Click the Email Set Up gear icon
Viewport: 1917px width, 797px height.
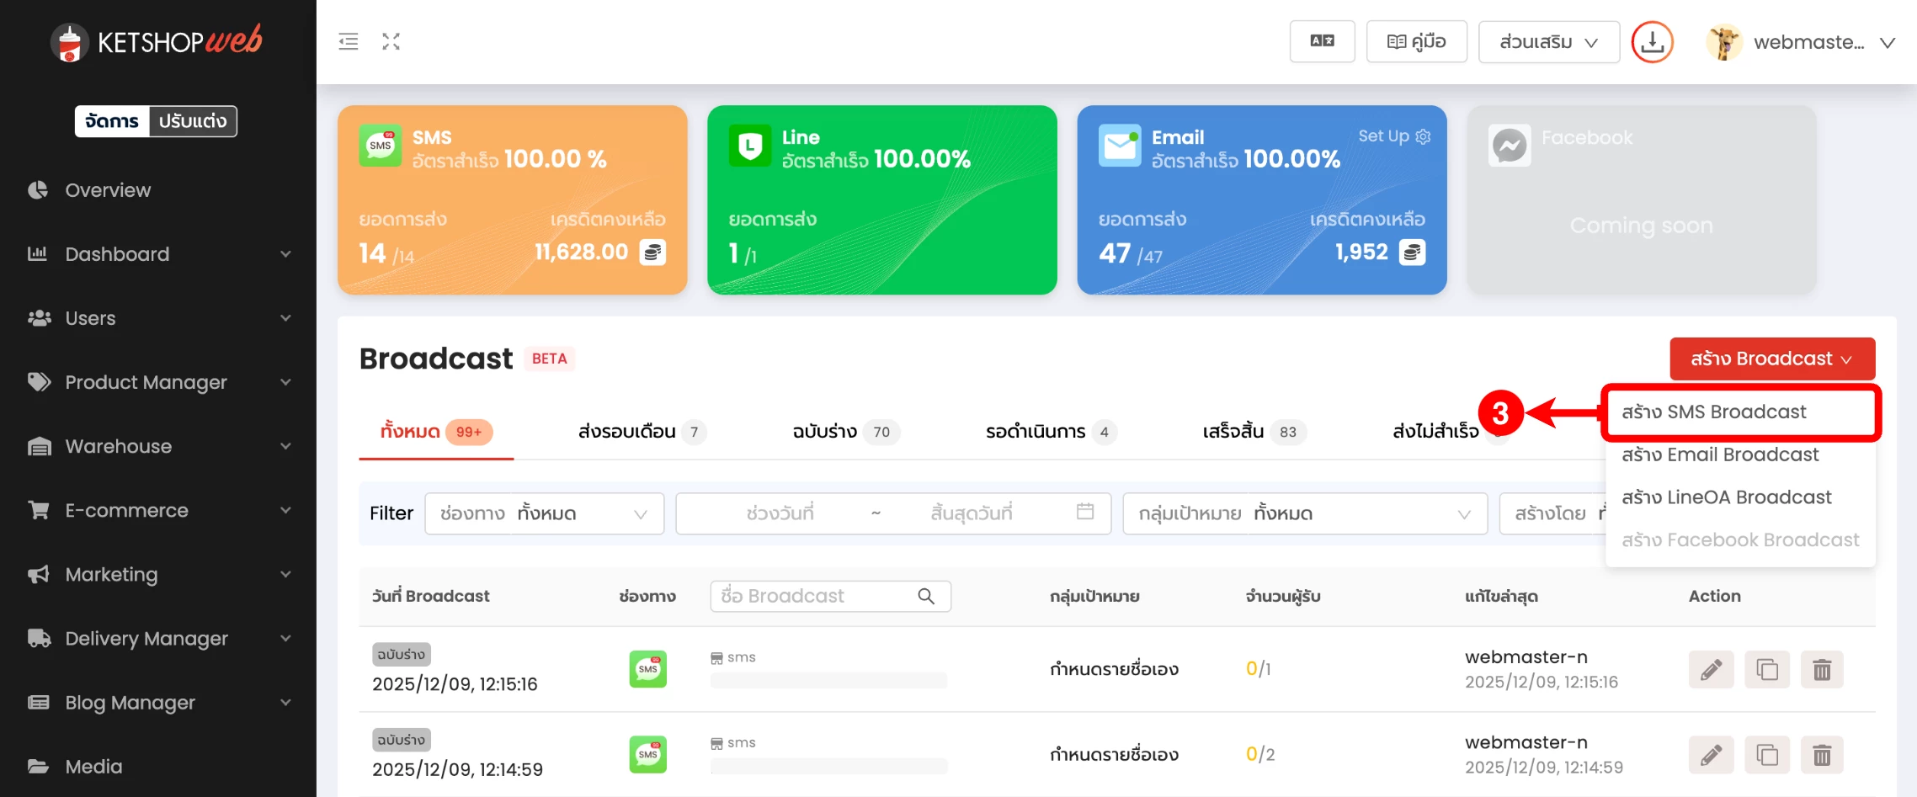pyautogui.click(x=1423, y=136)
